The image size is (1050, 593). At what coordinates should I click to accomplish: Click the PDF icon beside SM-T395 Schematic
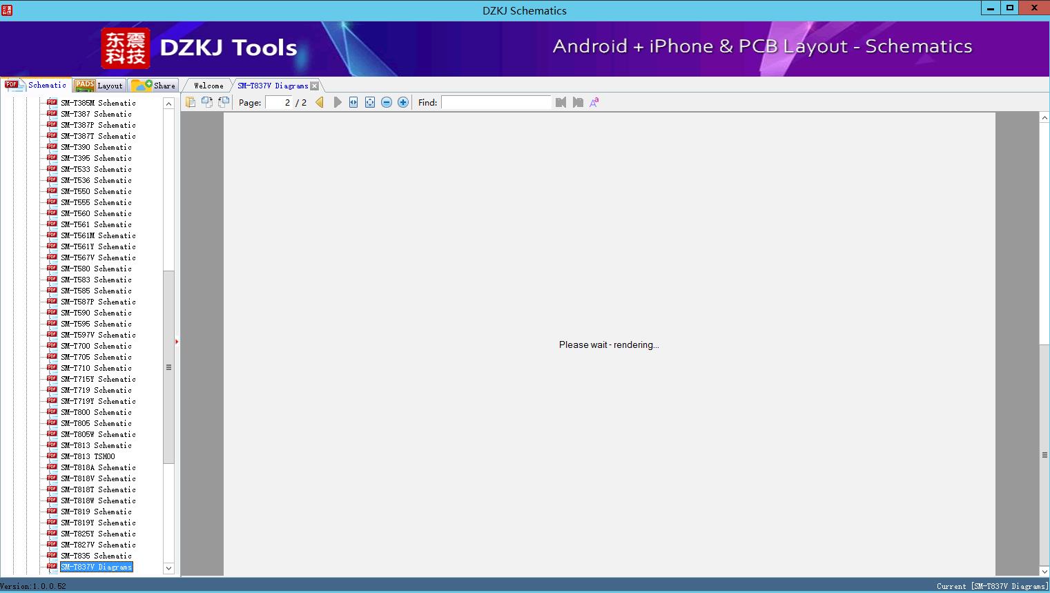tap(52, 157)
